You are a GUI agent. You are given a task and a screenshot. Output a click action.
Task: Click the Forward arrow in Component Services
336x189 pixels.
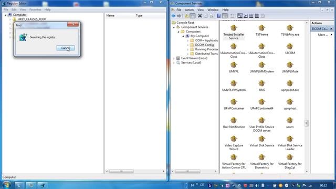pyautogui.click(x=179, y=16)
